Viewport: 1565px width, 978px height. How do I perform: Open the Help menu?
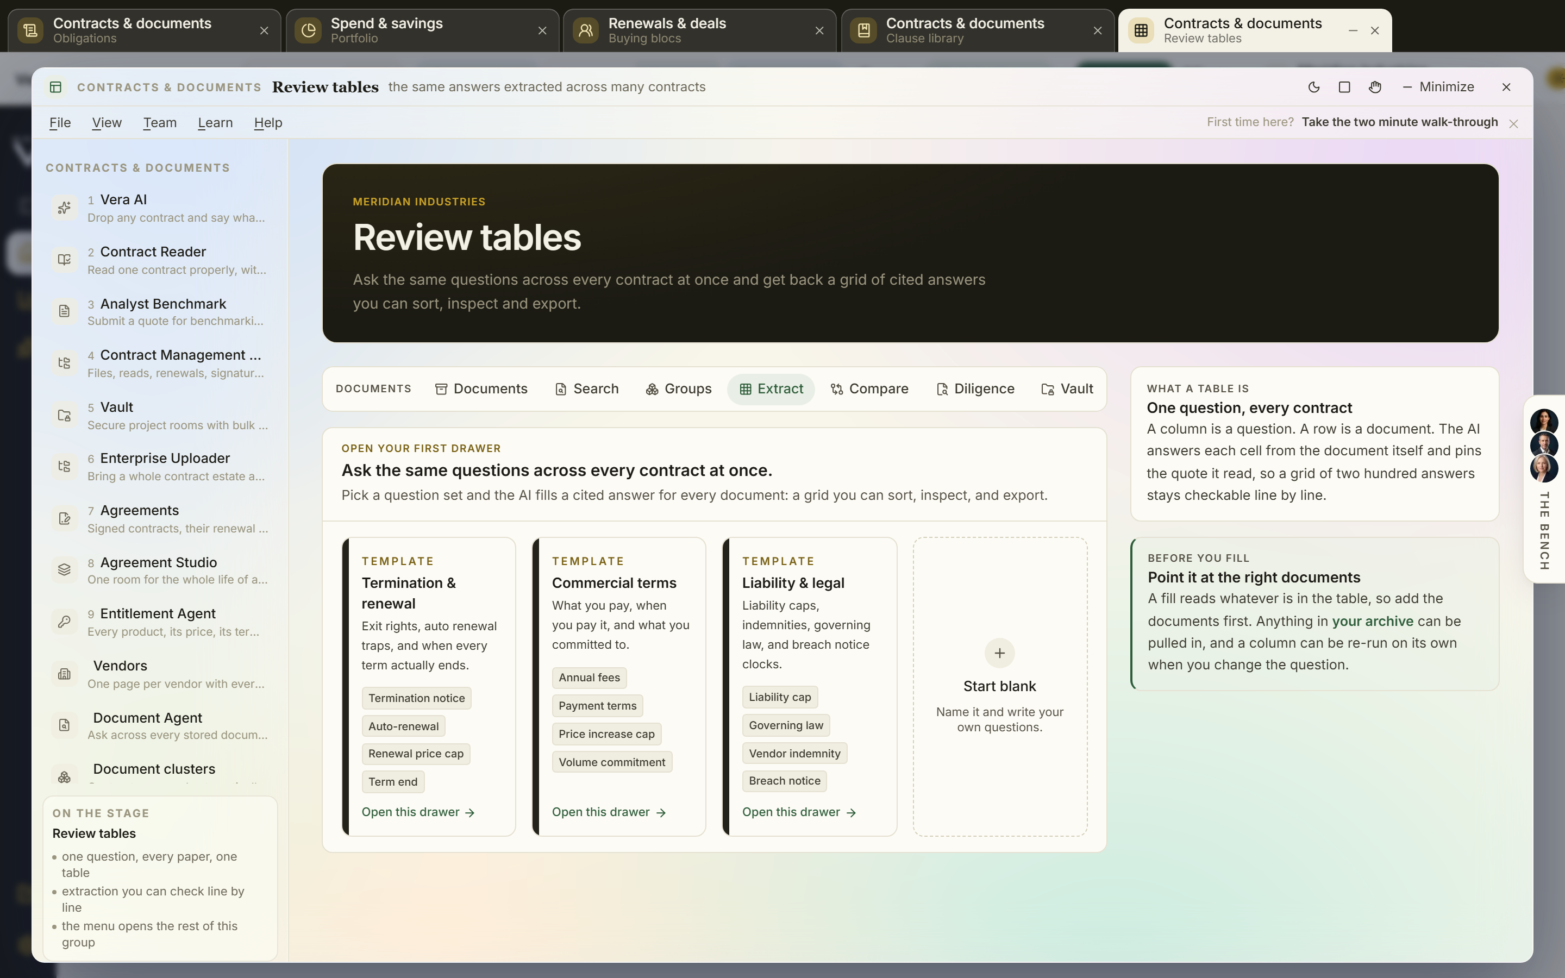[268, 122]
